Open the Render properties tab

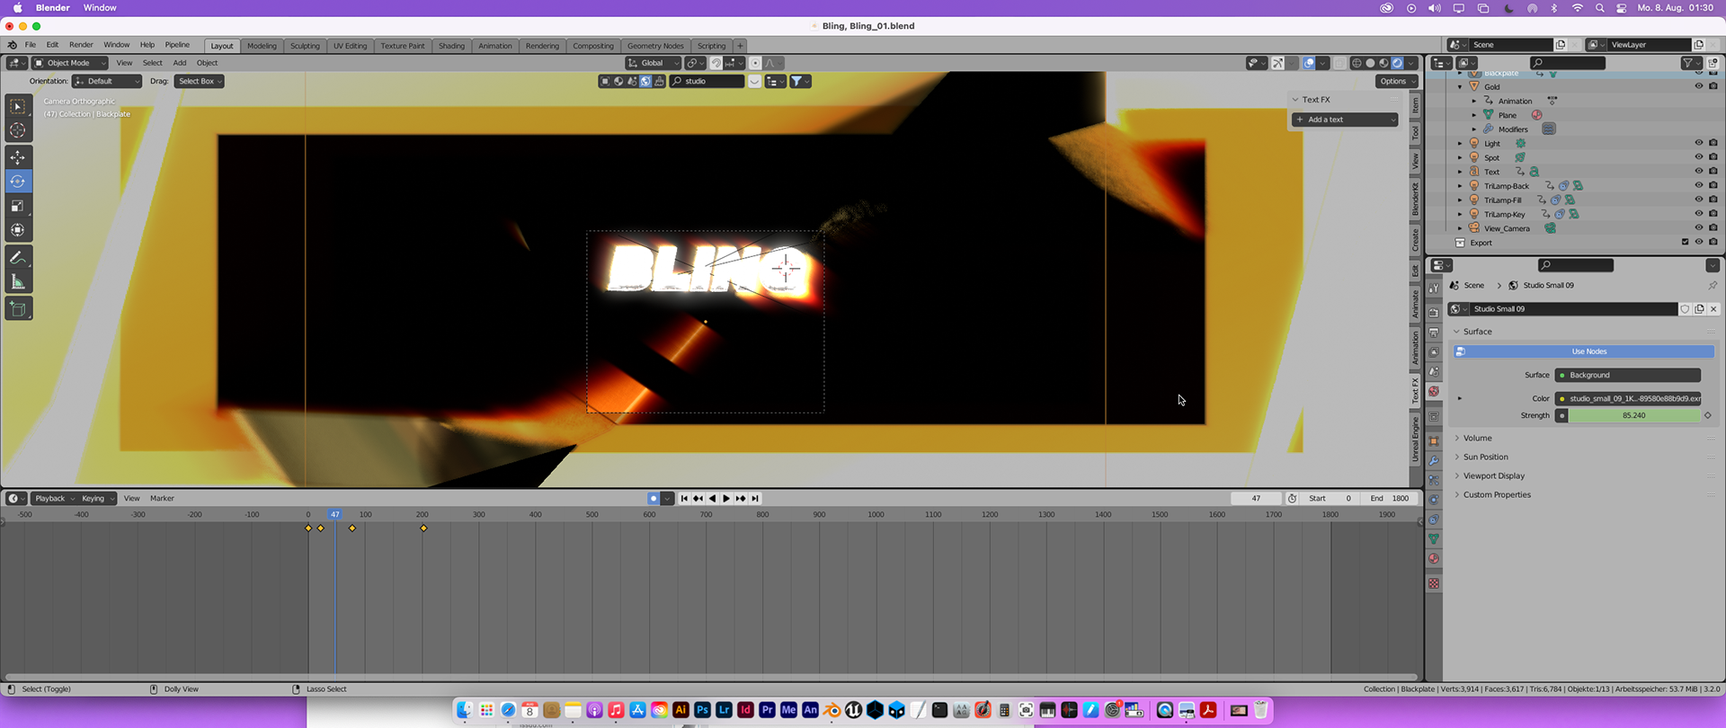[x=1434, y=313]
